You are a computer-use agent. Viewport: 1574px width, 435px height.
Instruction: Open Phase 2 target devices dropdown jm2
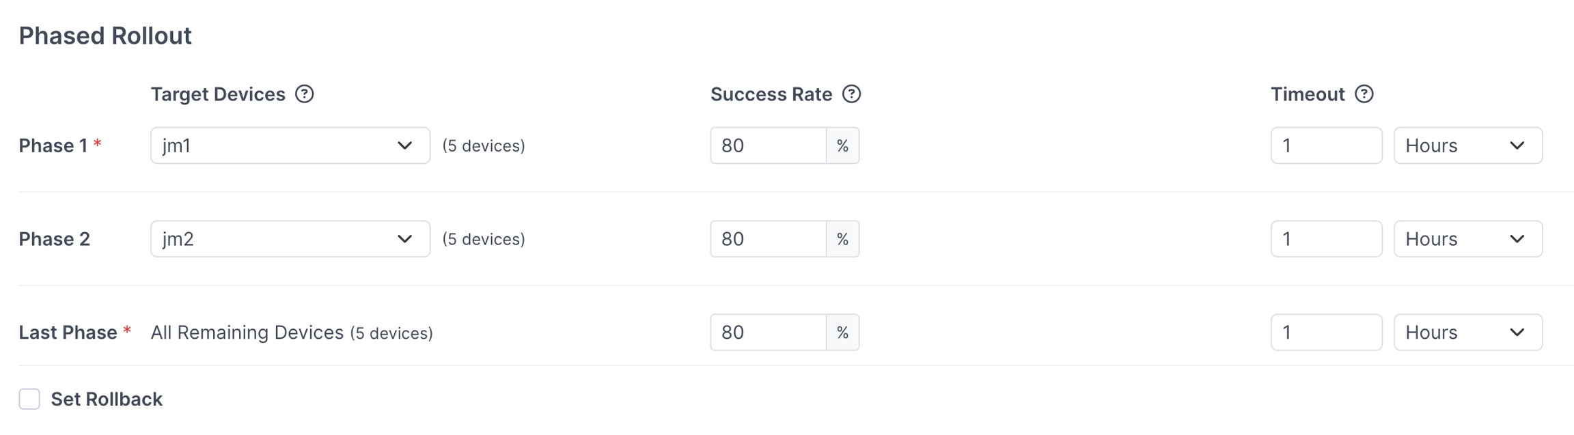pyautogui.click(x=290, y=239)
